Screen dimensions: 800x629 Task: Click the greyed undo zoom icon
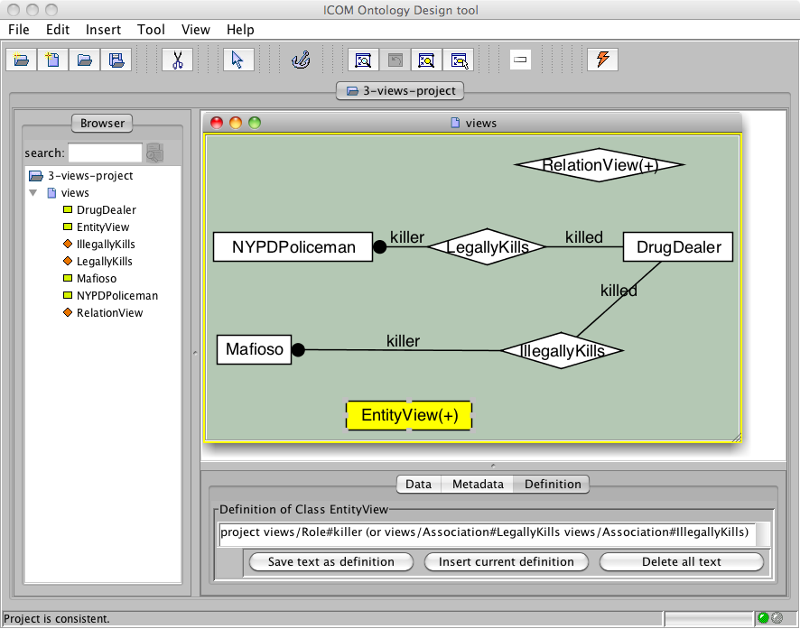tap(395, 60)
